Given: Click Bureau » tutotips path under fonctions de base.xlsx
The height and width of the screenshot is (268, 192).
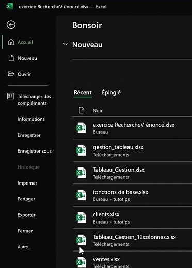Looking at the screenshot, I should [111, 199].
